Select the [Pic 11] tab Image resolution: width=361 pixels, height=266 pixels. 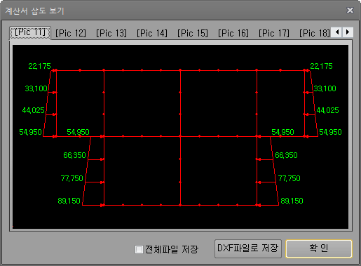(x=30, y=32)
